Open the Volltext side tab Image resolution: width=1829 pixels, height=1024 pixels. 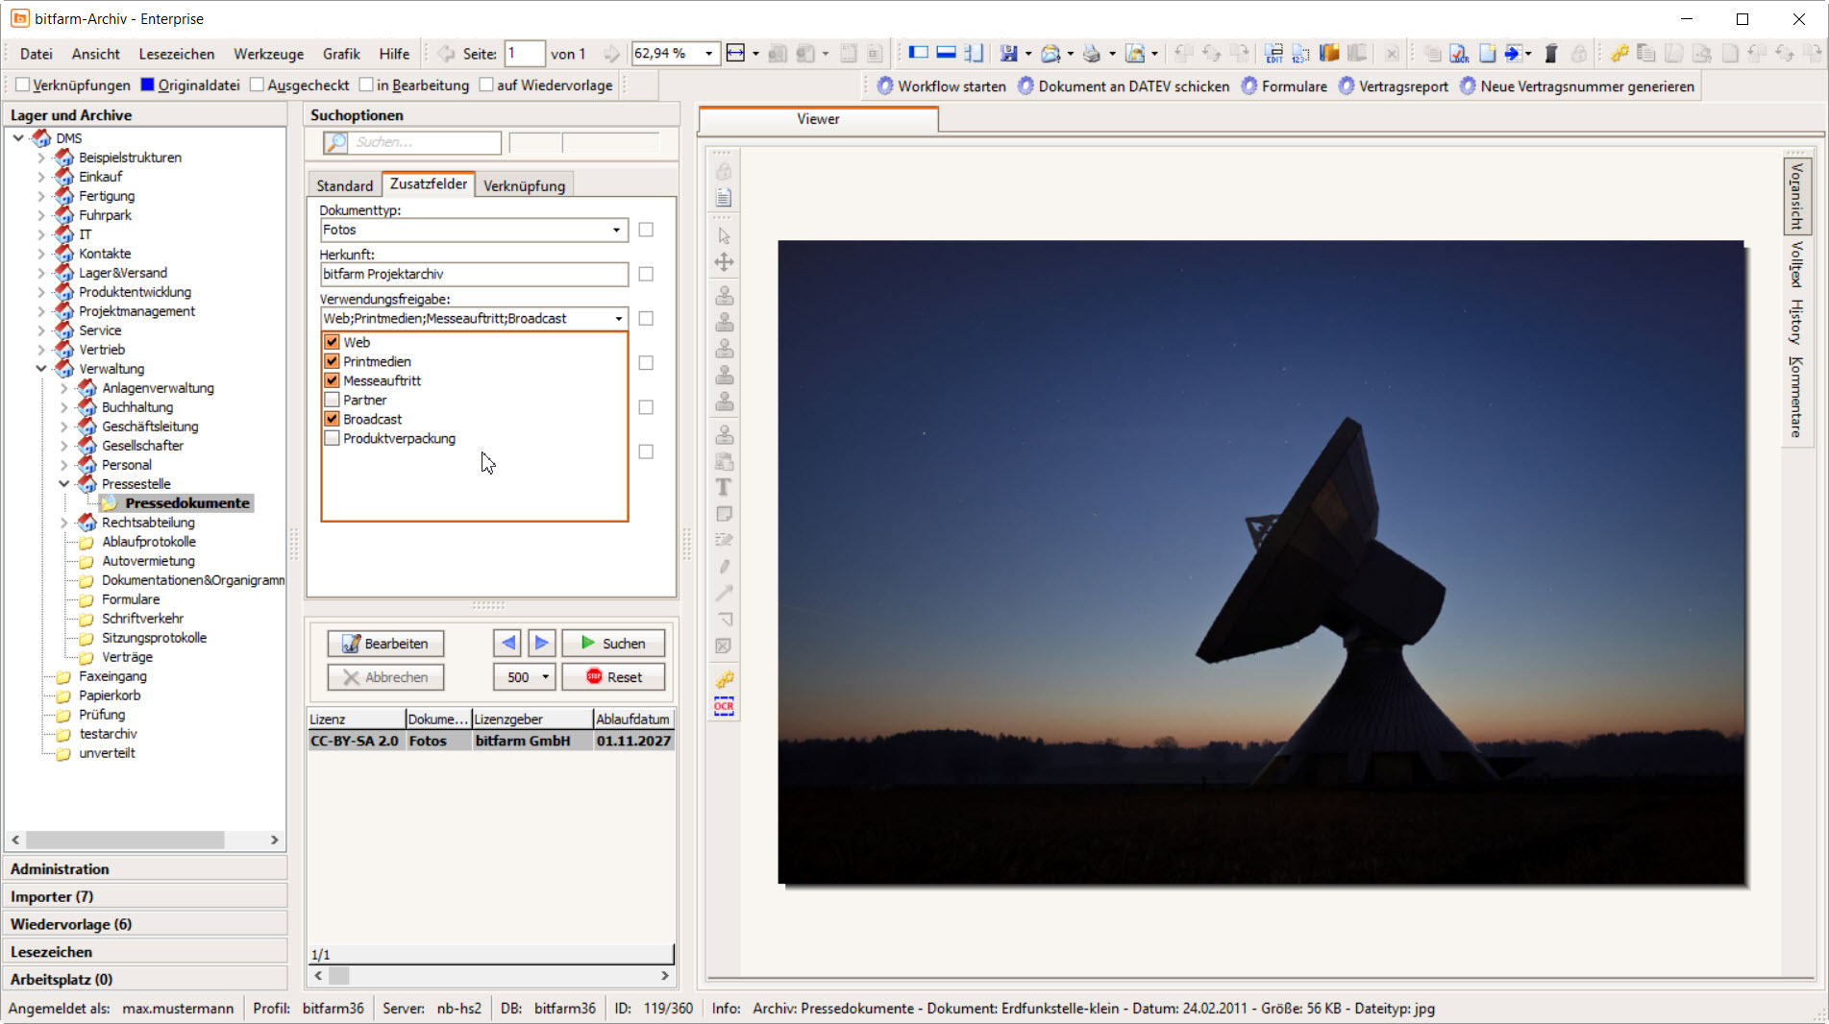(1795, 264)
